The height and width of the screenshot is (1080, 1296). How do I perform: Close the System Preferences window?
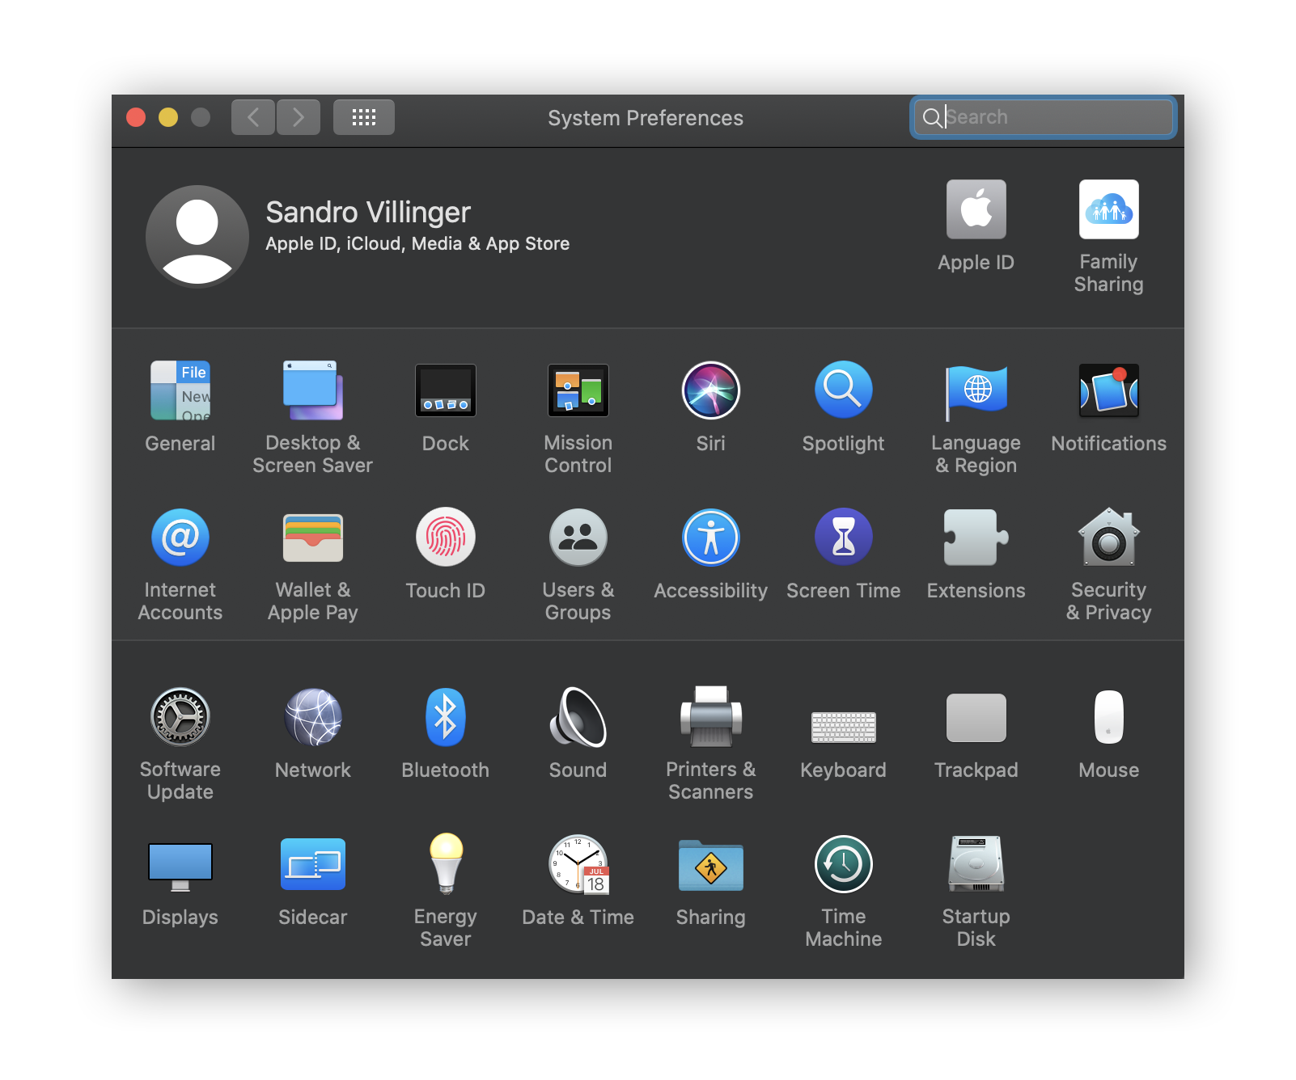(136, 117)
